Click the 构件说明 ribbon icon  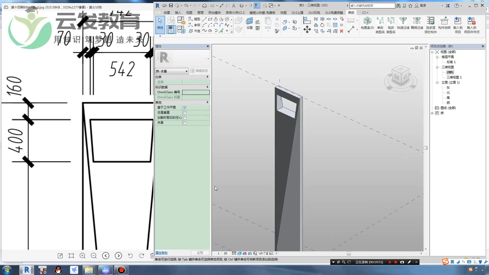click(x=444, y=21)
